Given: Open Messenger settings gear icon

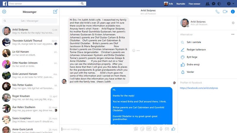Looking at the screenshot, I should 4,12.
